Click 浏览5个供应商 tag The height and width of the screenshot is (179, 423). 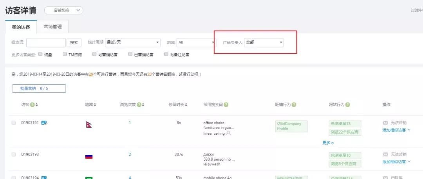[345, 164]
